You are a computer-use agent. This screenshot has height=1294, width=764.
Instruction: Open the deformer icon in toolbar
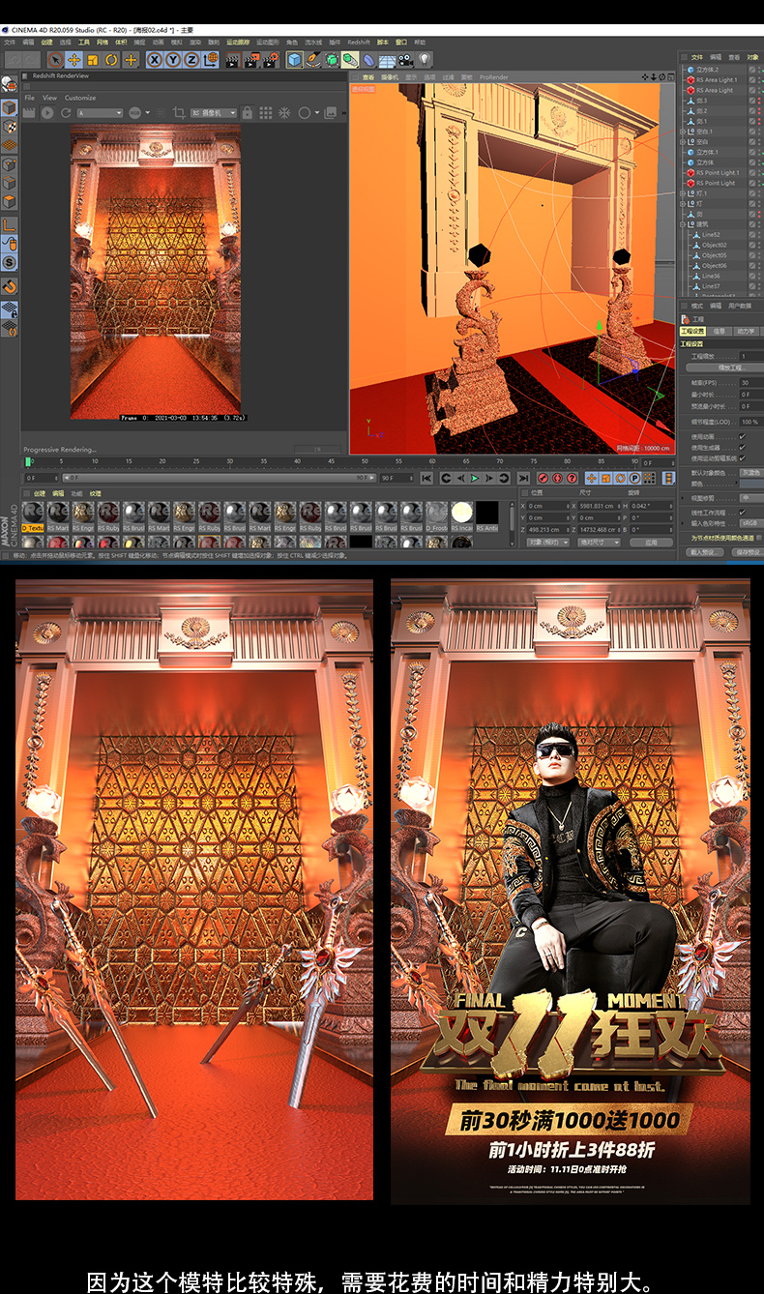point(368,60)
